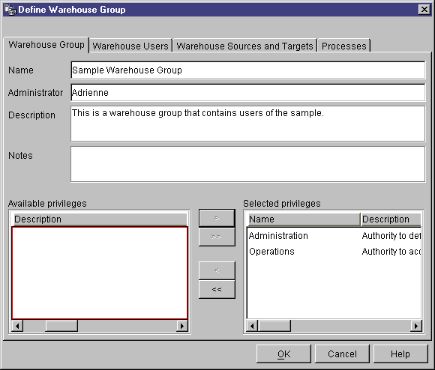435x370 pixels.
Task: Select the Operations privilege row
Action: click(334, 252)
